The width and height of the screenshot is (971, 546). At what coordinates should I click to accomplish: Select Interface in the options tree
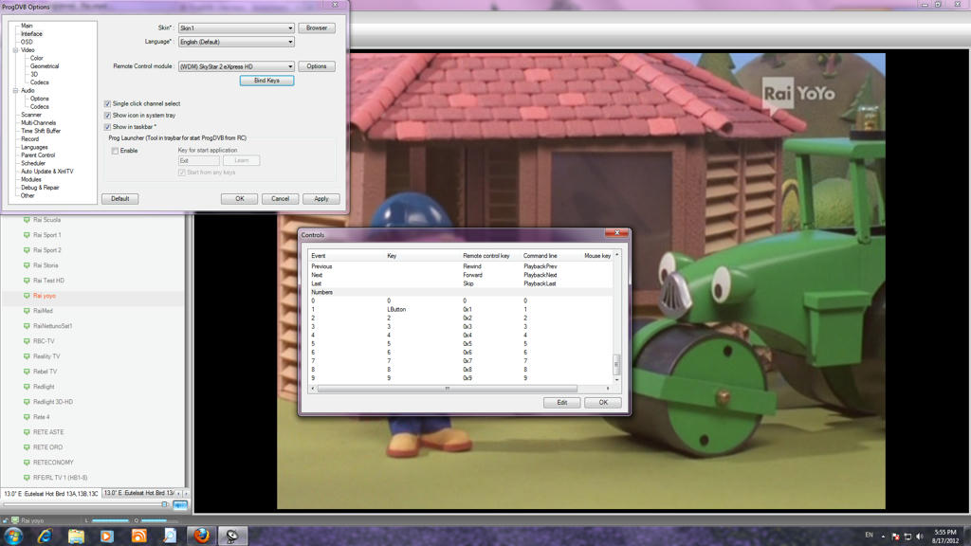[31, 34]
